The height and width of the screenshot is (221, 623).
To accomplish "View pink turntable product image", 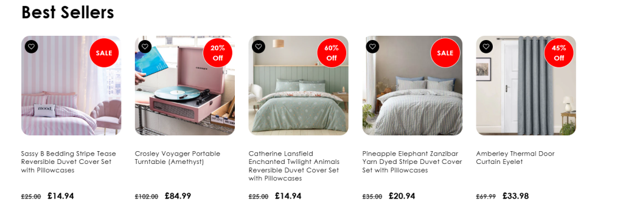I will click(185, 86).
